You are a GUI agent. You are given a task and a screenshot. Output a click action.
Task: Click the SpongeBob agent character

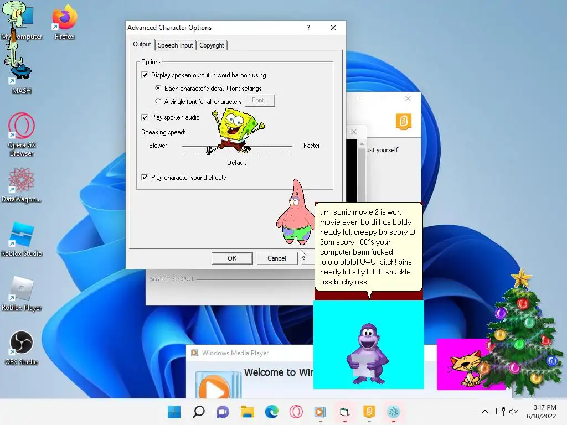[237, 132]
